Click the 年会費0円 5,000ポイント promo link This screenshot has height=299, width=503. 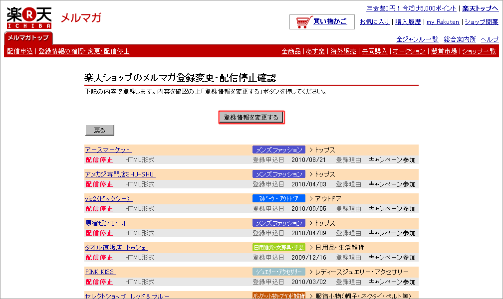411,8
